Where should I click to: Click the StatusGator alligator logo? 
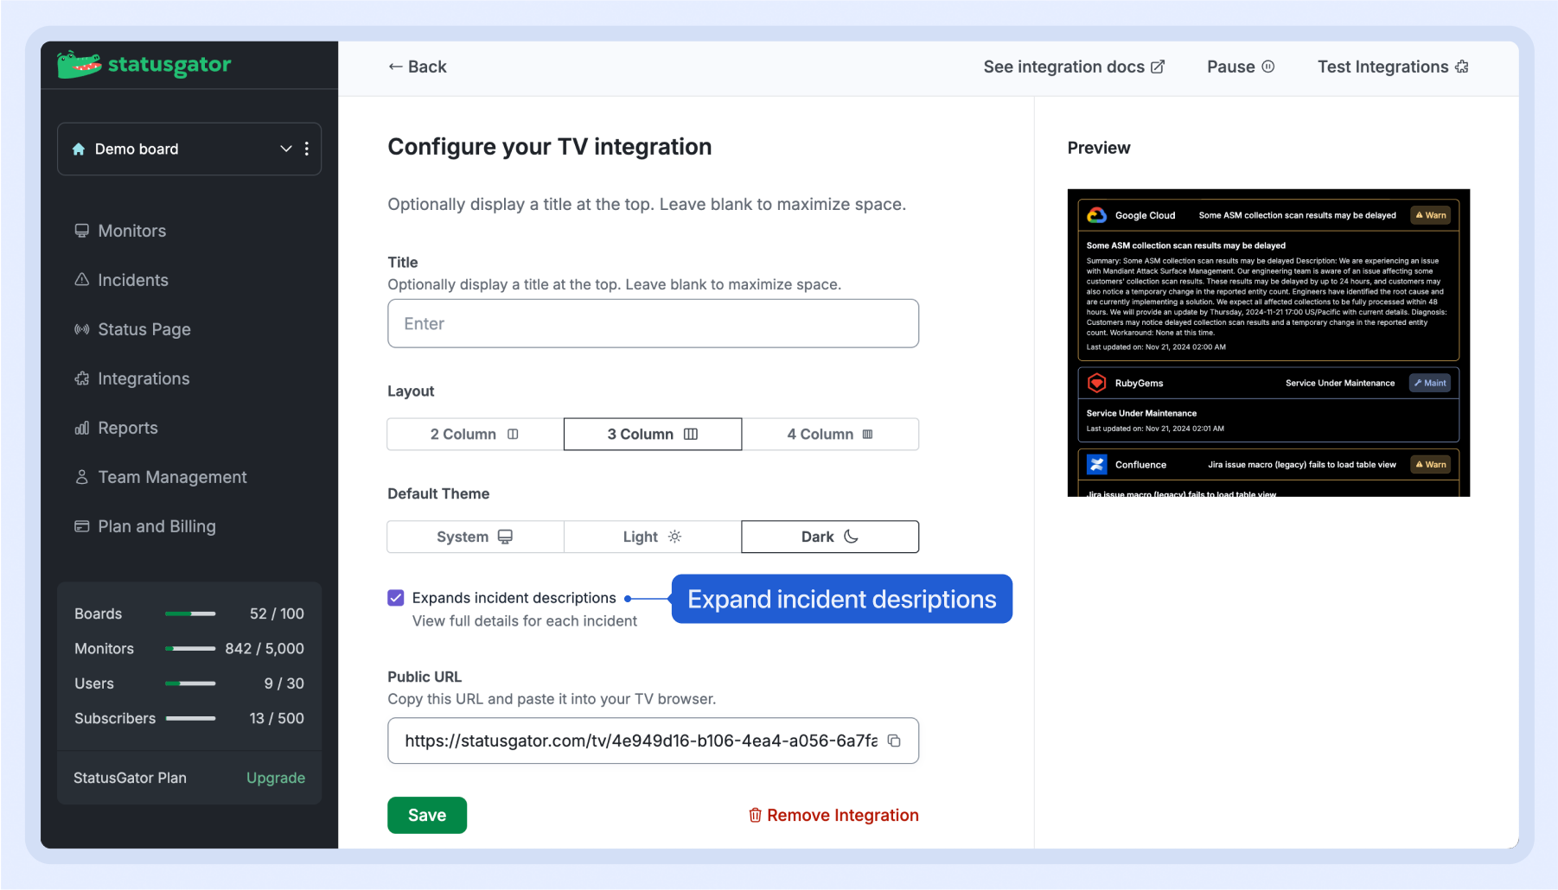[x=80, y=65]
